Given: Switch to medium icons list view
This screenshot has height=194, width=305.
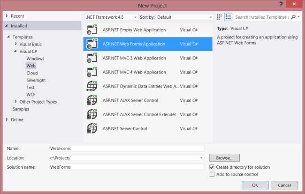Looking at the screenshot, I should pos(228,17).
